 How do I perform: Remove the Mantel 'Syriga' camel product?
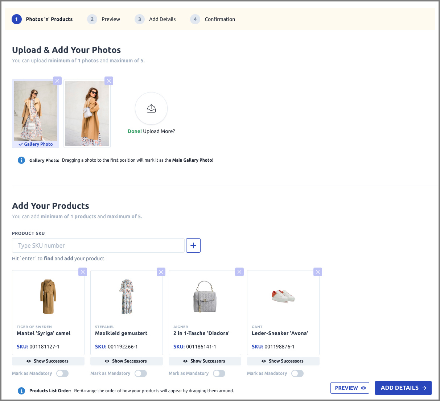point(83,272)
